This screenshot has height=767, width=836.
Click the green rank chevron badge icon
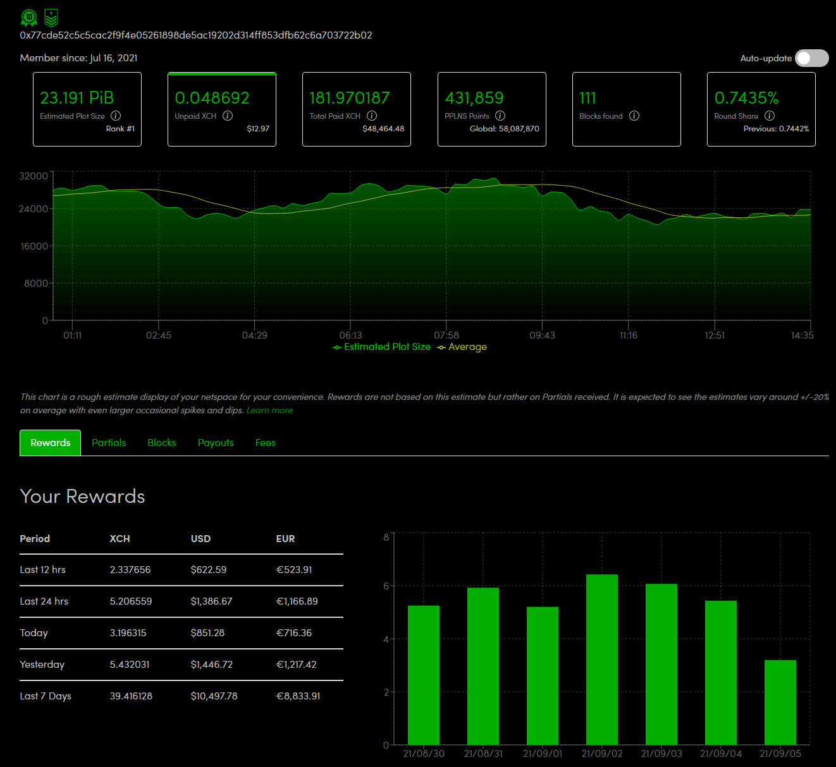click(51, 18)
